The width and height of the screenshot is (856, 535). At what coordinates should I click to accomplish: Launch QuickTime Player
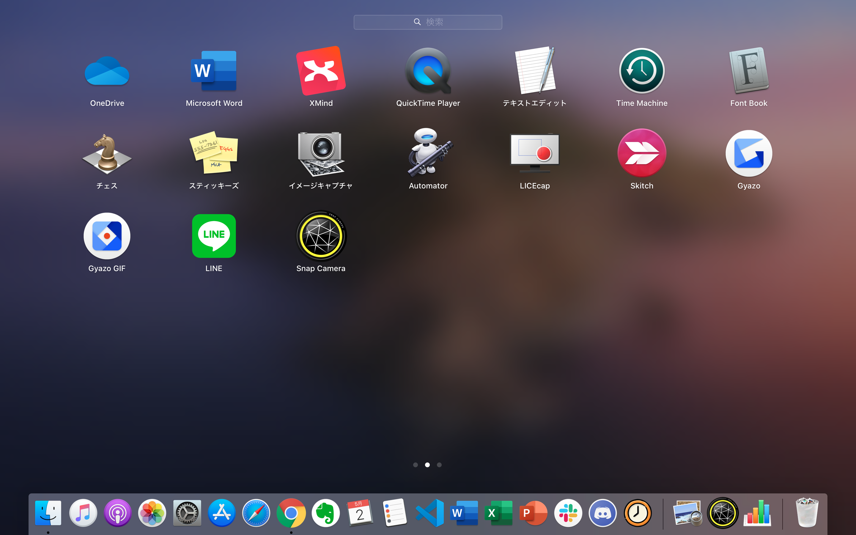coord(428,71)
